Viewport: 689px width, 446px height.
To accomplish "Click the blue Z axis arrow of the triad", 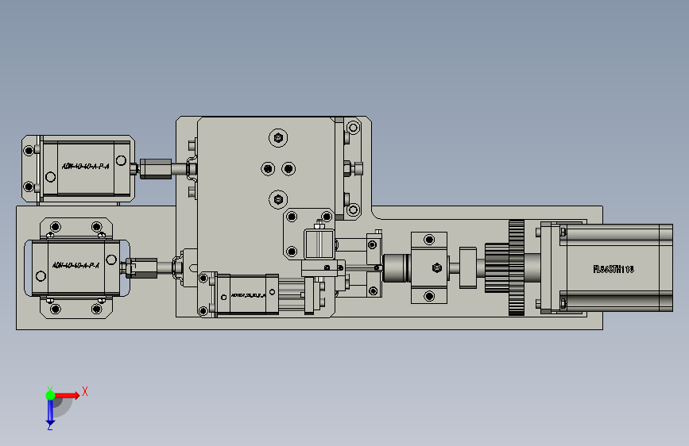I will point(50,413).
